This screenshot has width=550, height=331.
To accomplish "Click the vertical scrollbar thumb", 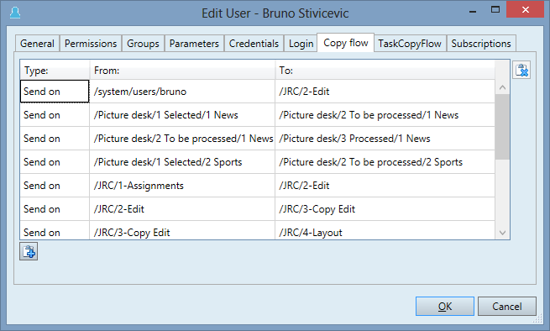I will pos(502,127).
